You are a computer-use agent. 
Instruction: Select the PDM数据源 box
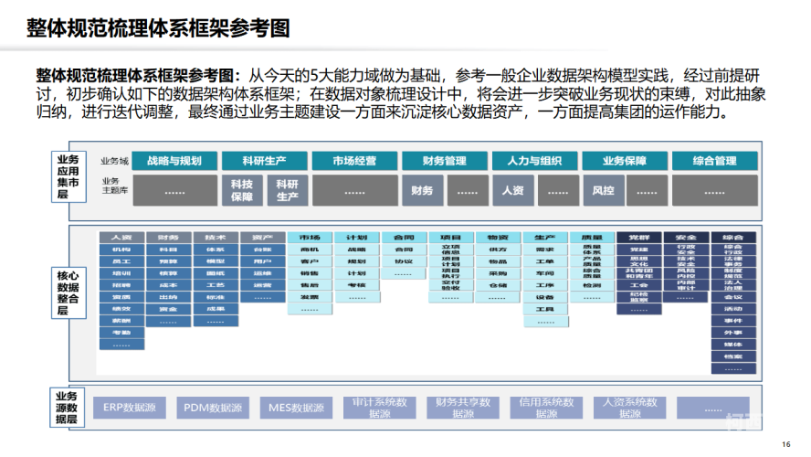click(213, 408)
